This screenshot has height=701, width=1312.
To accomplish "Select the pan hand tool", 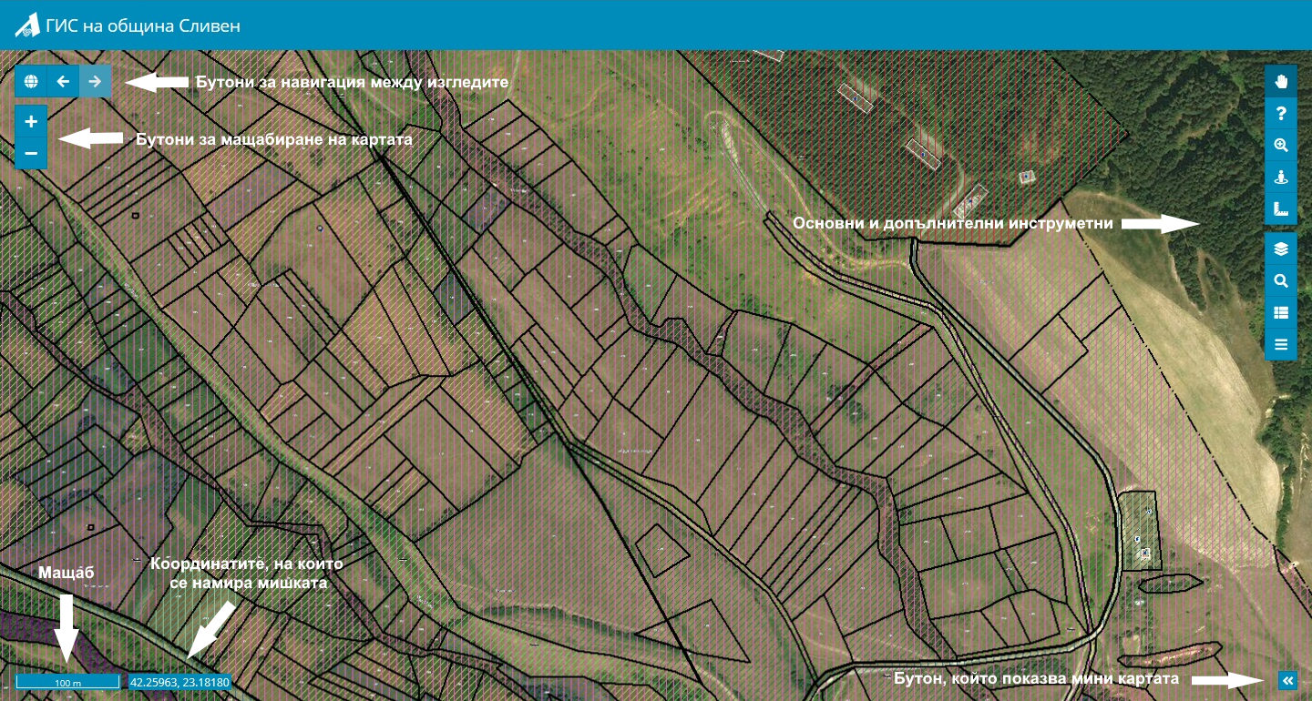I will [1281, 82].
